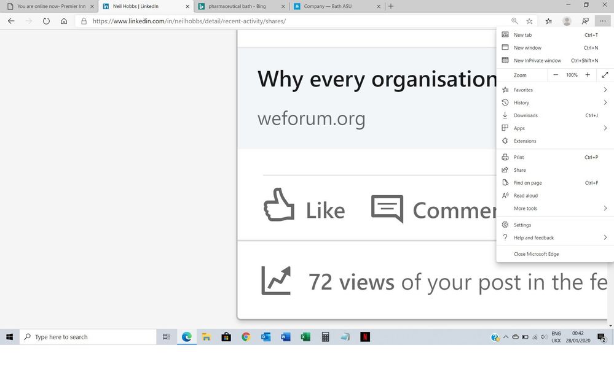Click the address bar zoom magnifier icon
Viewport: 614px width, 386px height.
(x=514, y=21)
